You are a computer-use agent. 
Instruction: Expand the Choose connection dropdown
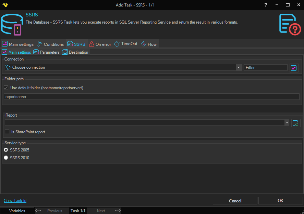239,68
